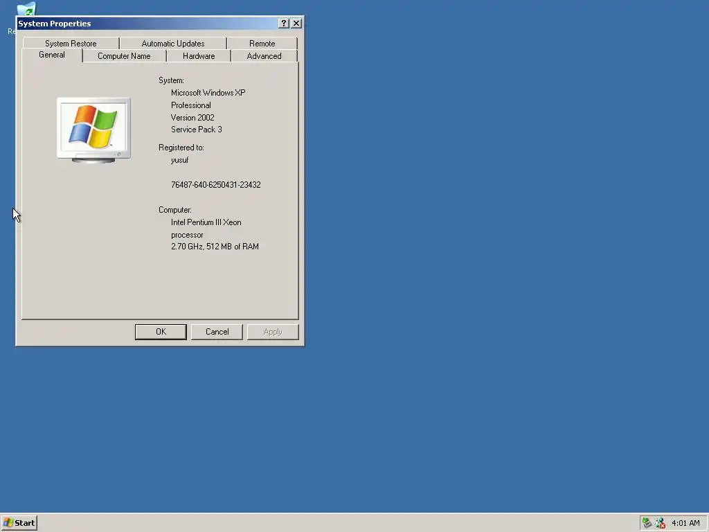Select the General tab
This screenshot has width=709, height=532.
(52, 55)
